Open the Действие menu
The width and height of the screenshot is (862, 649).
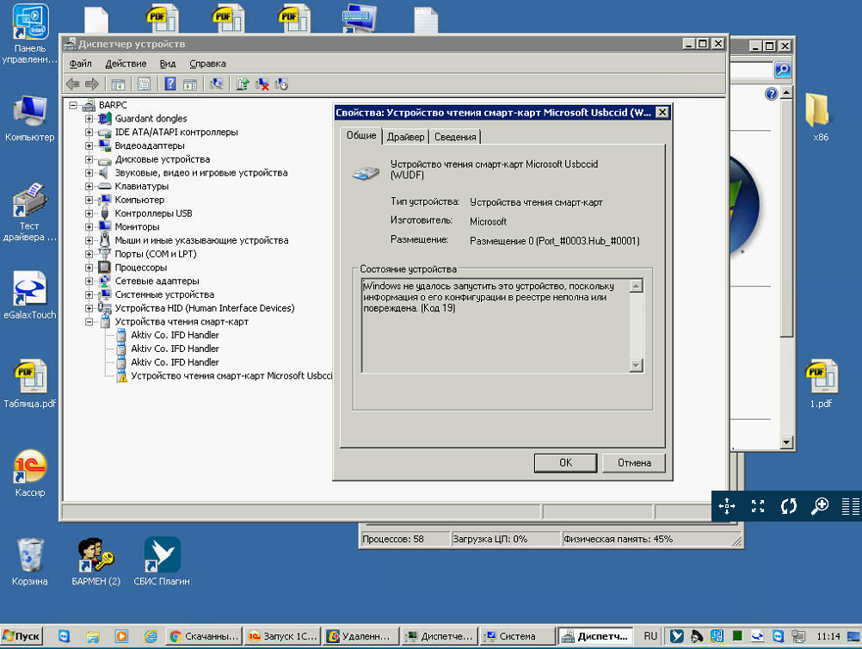(x=126, y=64)
